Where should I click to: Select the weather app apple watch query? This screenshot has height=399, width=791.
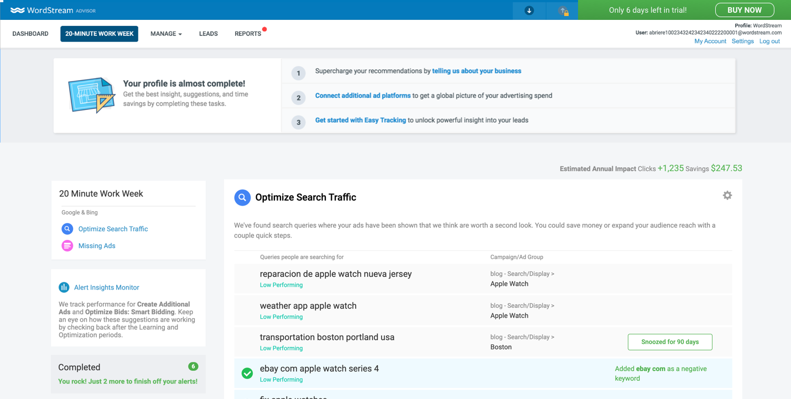(308, 306)
